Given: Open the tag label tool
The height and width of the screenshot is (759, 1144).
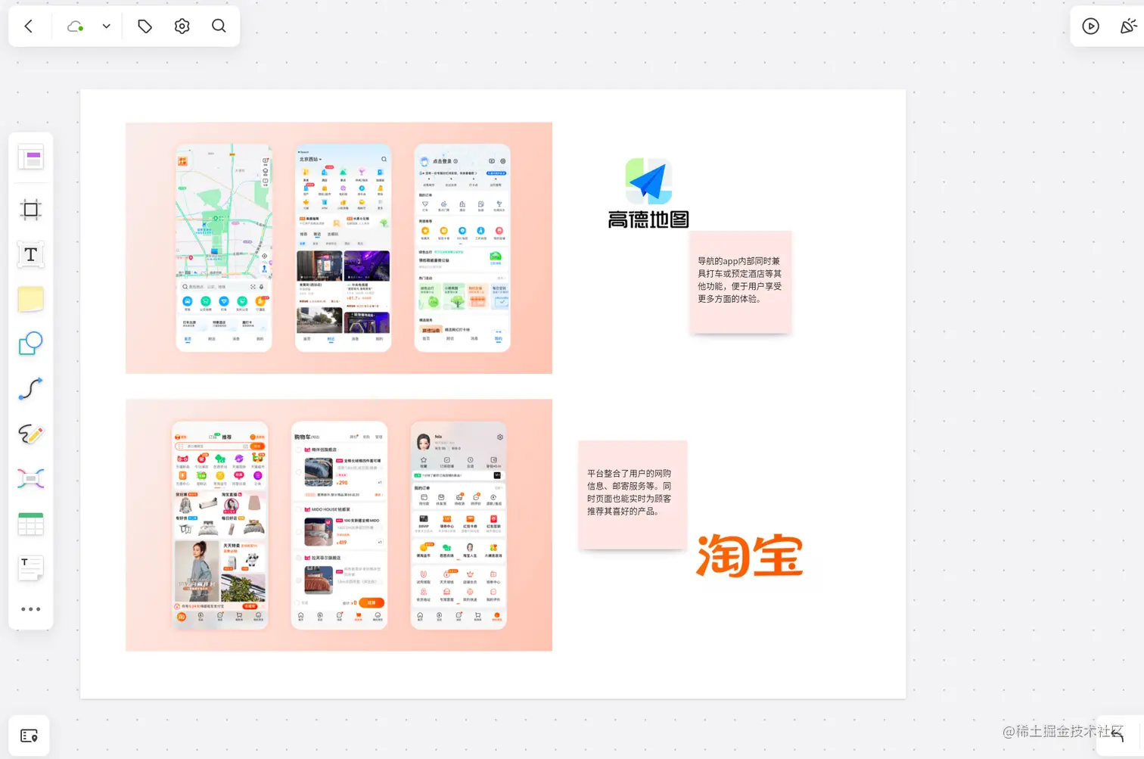Looking at the screenshot, I should [145, 26].
